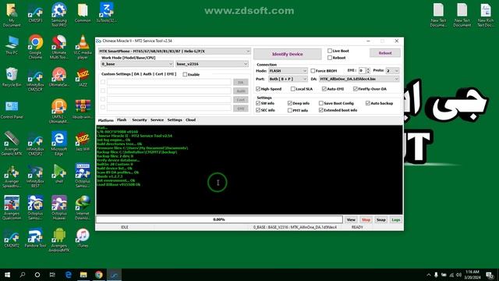Open the CM2SP1 desktop shortcut

pyautogui.click(x=35, y=12)
